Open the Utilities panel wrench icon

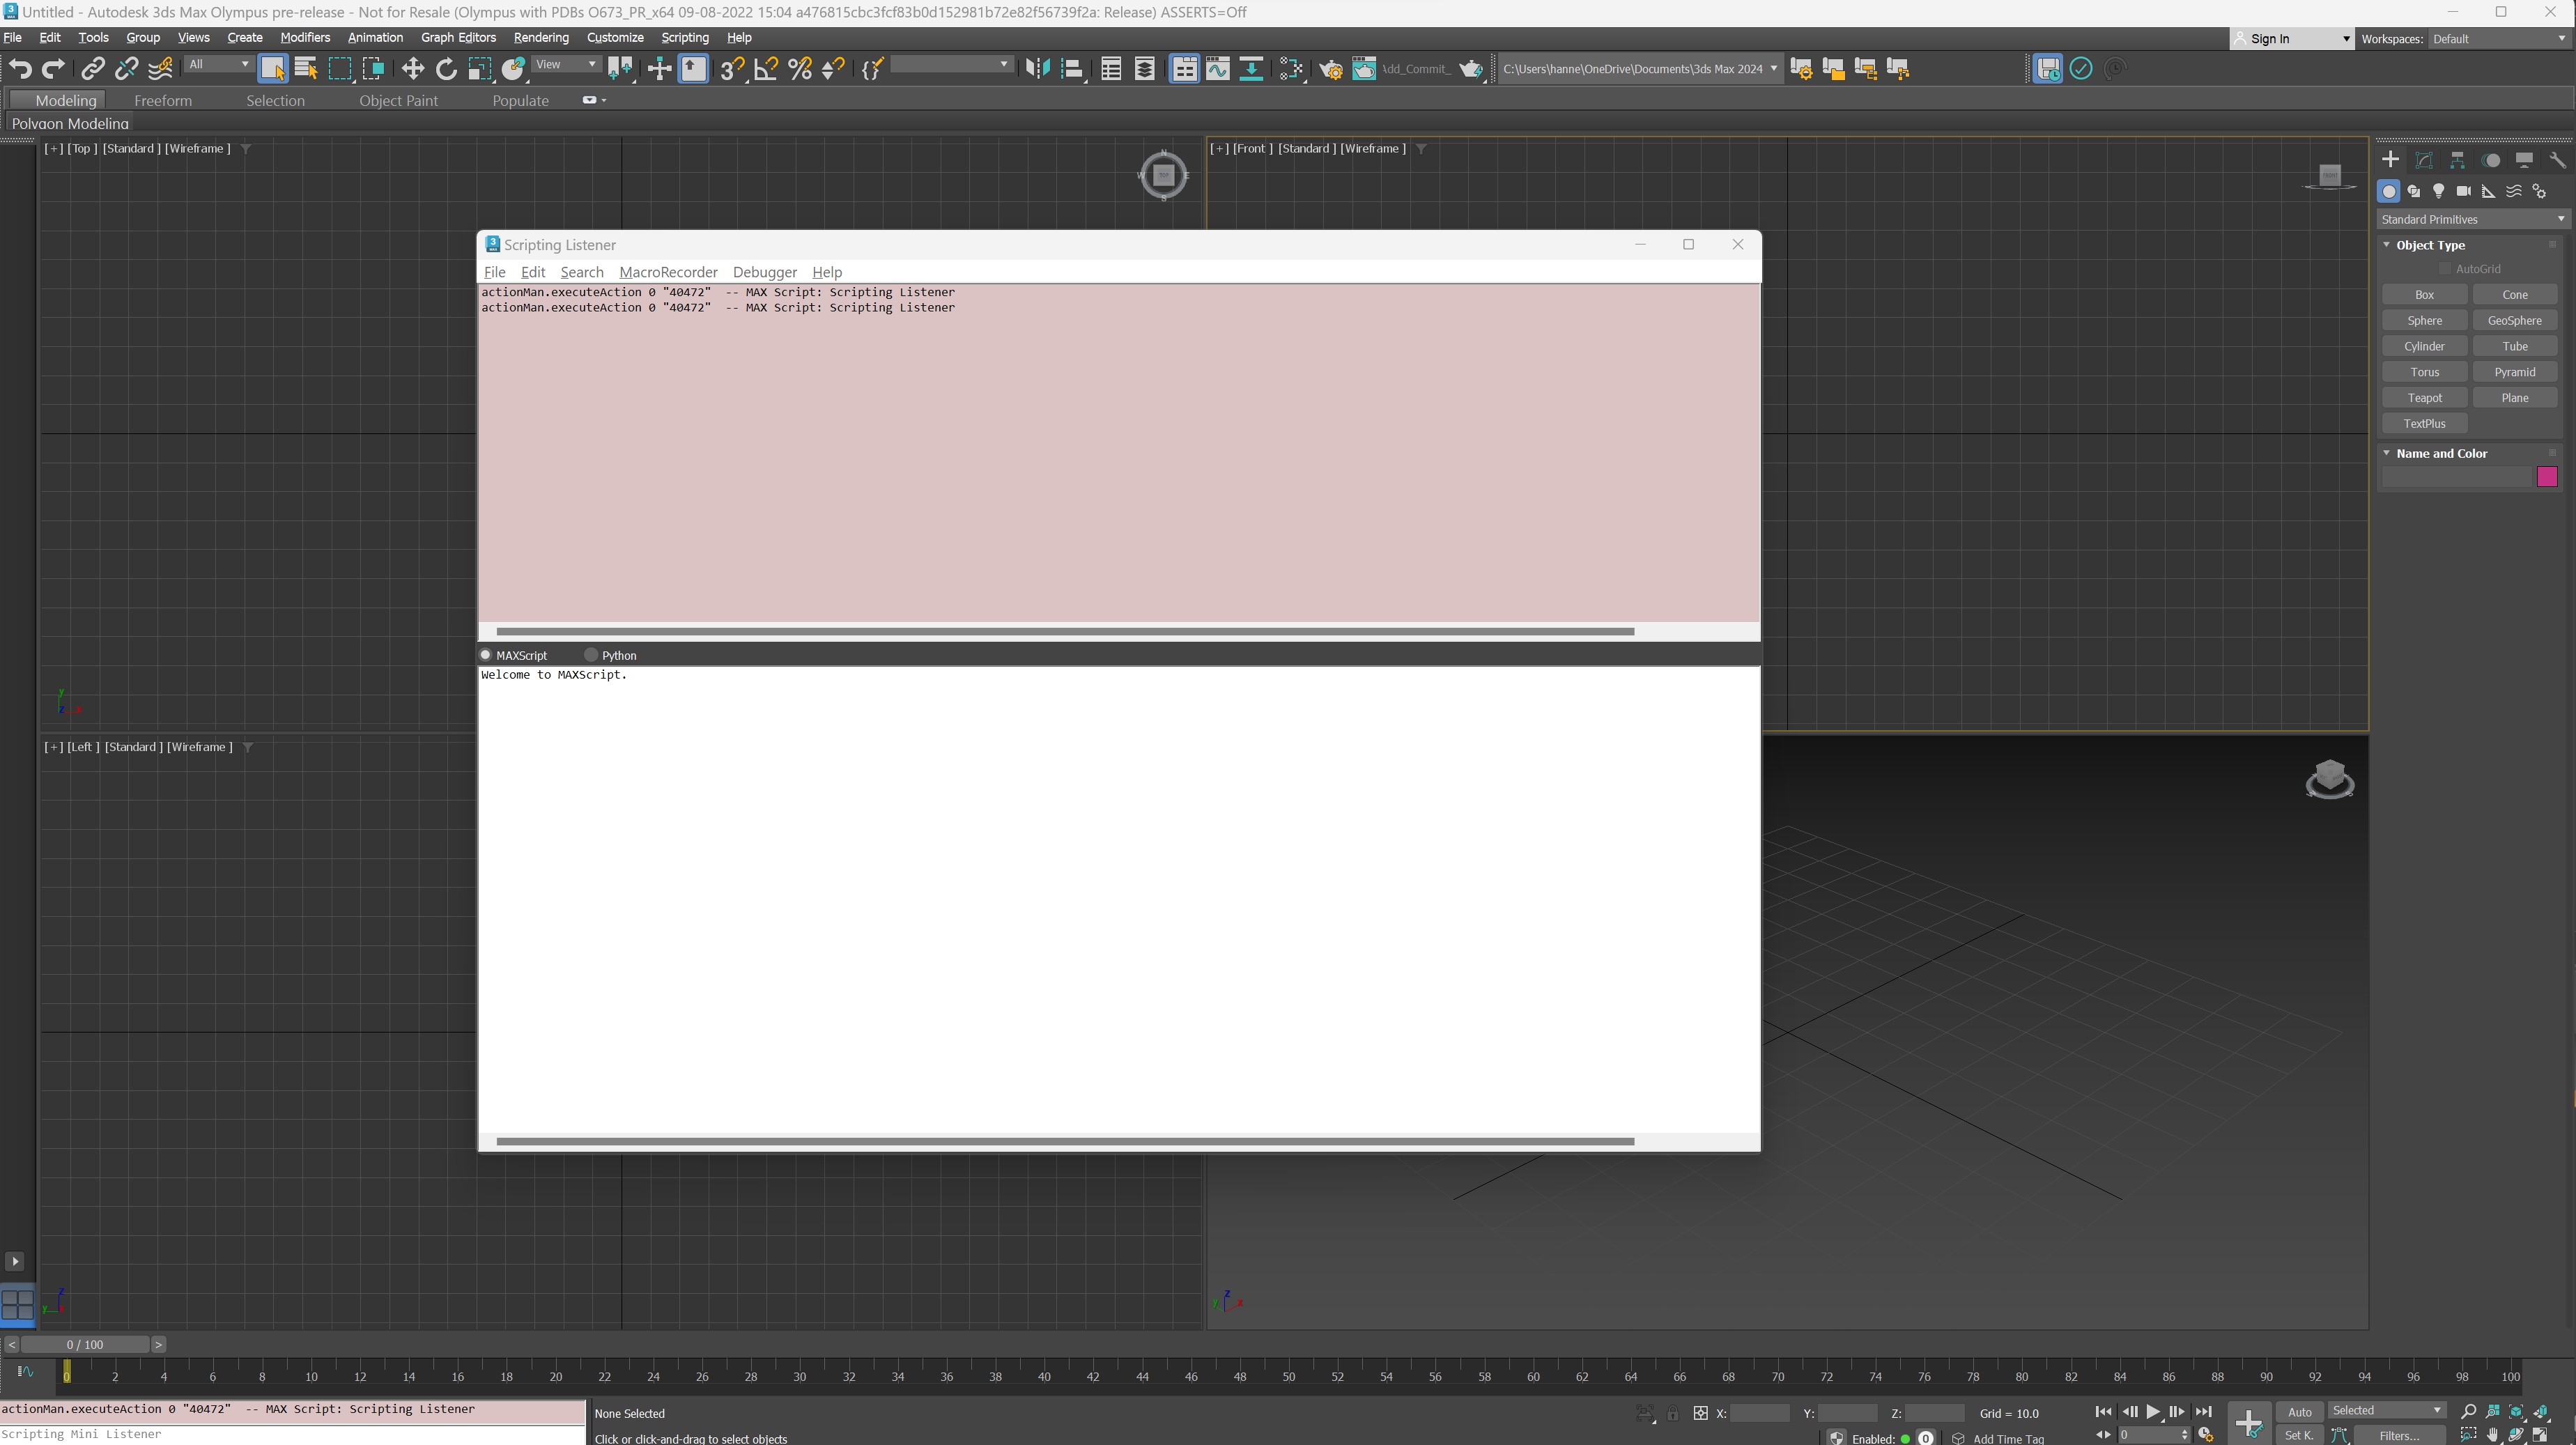coord(2557,160)
